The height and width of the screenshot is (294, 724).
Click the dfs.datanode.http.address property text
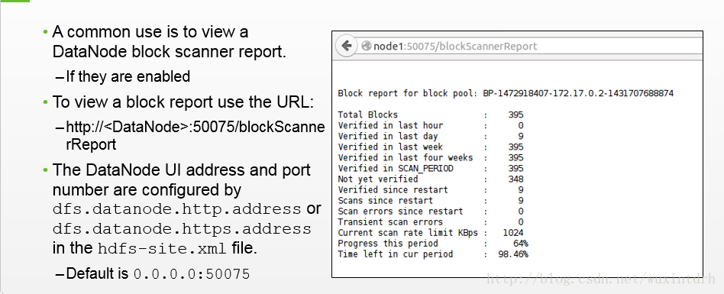point(177,209)
